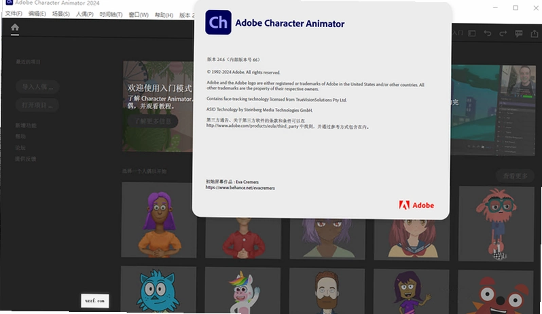Click the welcome starter mode banner image
The height and width of the screenshot is (314, 542).
point(158,106)
